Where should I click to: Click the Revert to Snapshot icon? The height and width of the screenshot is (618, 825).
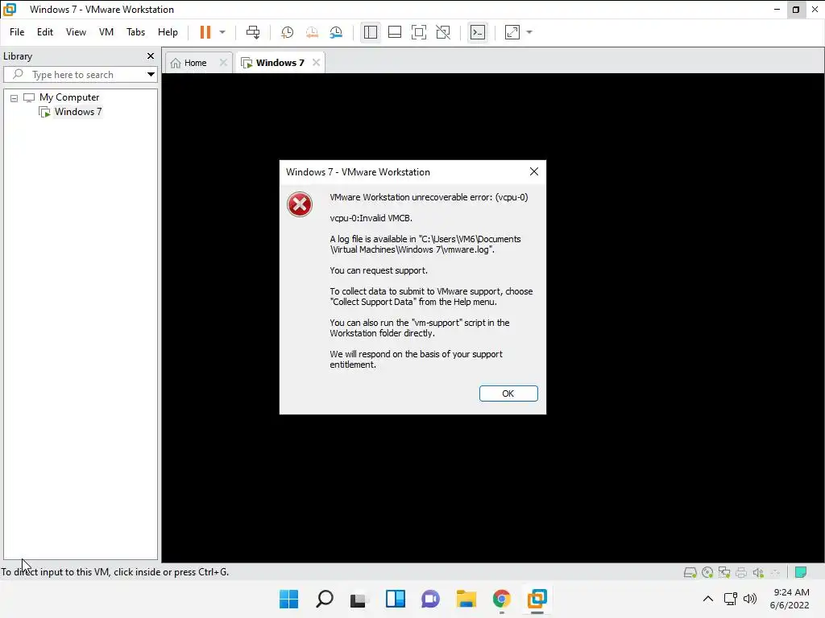pos(312,32)
